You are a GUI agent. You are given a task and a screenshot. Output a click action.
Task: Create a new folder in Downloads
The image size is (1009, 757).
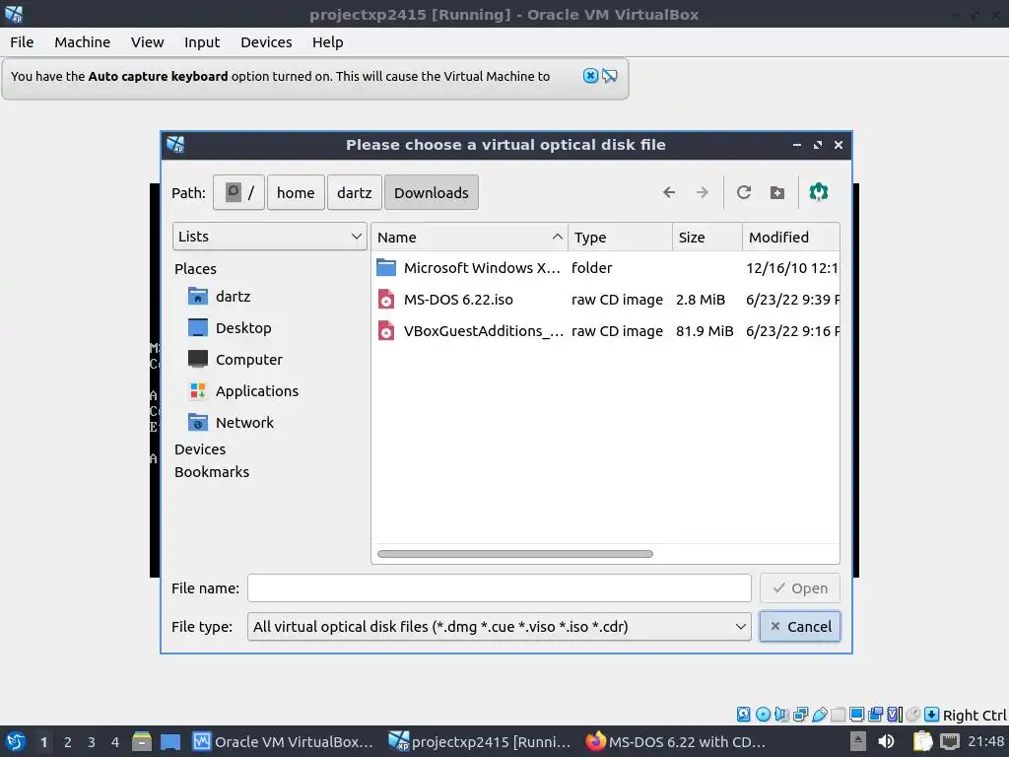click(x=777, y=192)
